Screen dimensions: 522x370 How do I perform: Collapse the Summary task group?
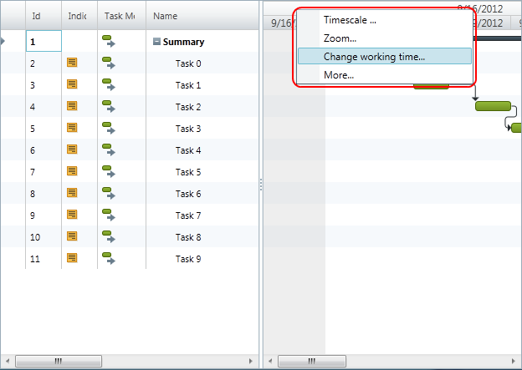(x=157, y=42)
